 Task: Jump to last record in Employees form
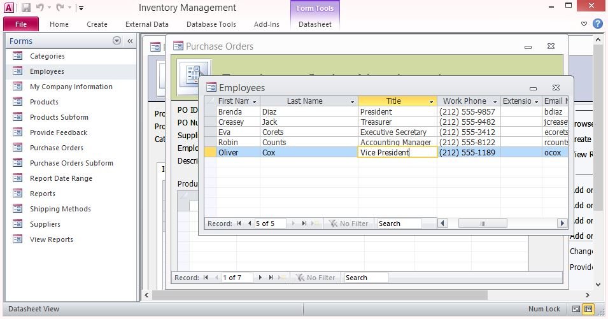(x=304, y=223)
